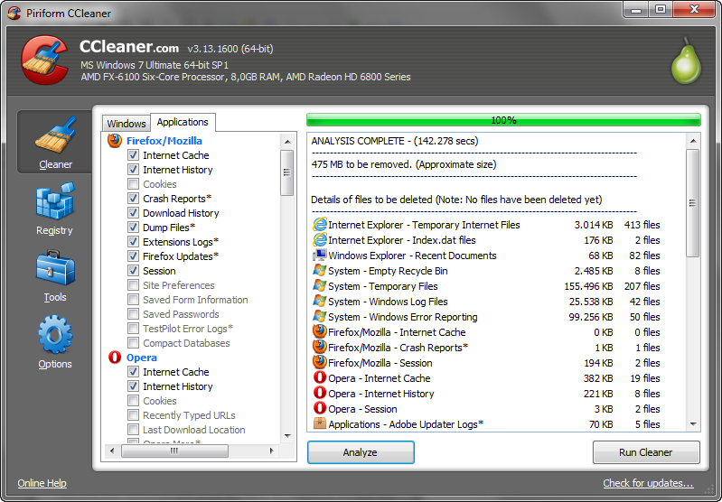The image size is (722, 502).
Task: Click Opera Internet Cache result icon
Action: click(x=320, y=377)
